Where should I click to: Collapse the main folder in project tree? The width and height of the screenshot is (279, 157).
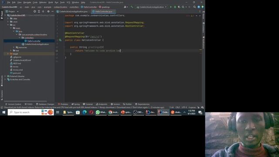pos(11,28)
